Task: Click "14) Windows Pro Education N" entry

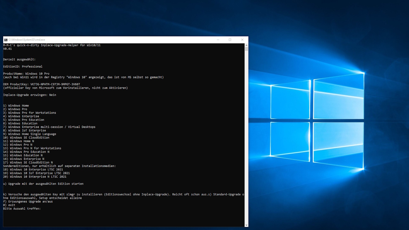Action: click(x=26, y=152)
